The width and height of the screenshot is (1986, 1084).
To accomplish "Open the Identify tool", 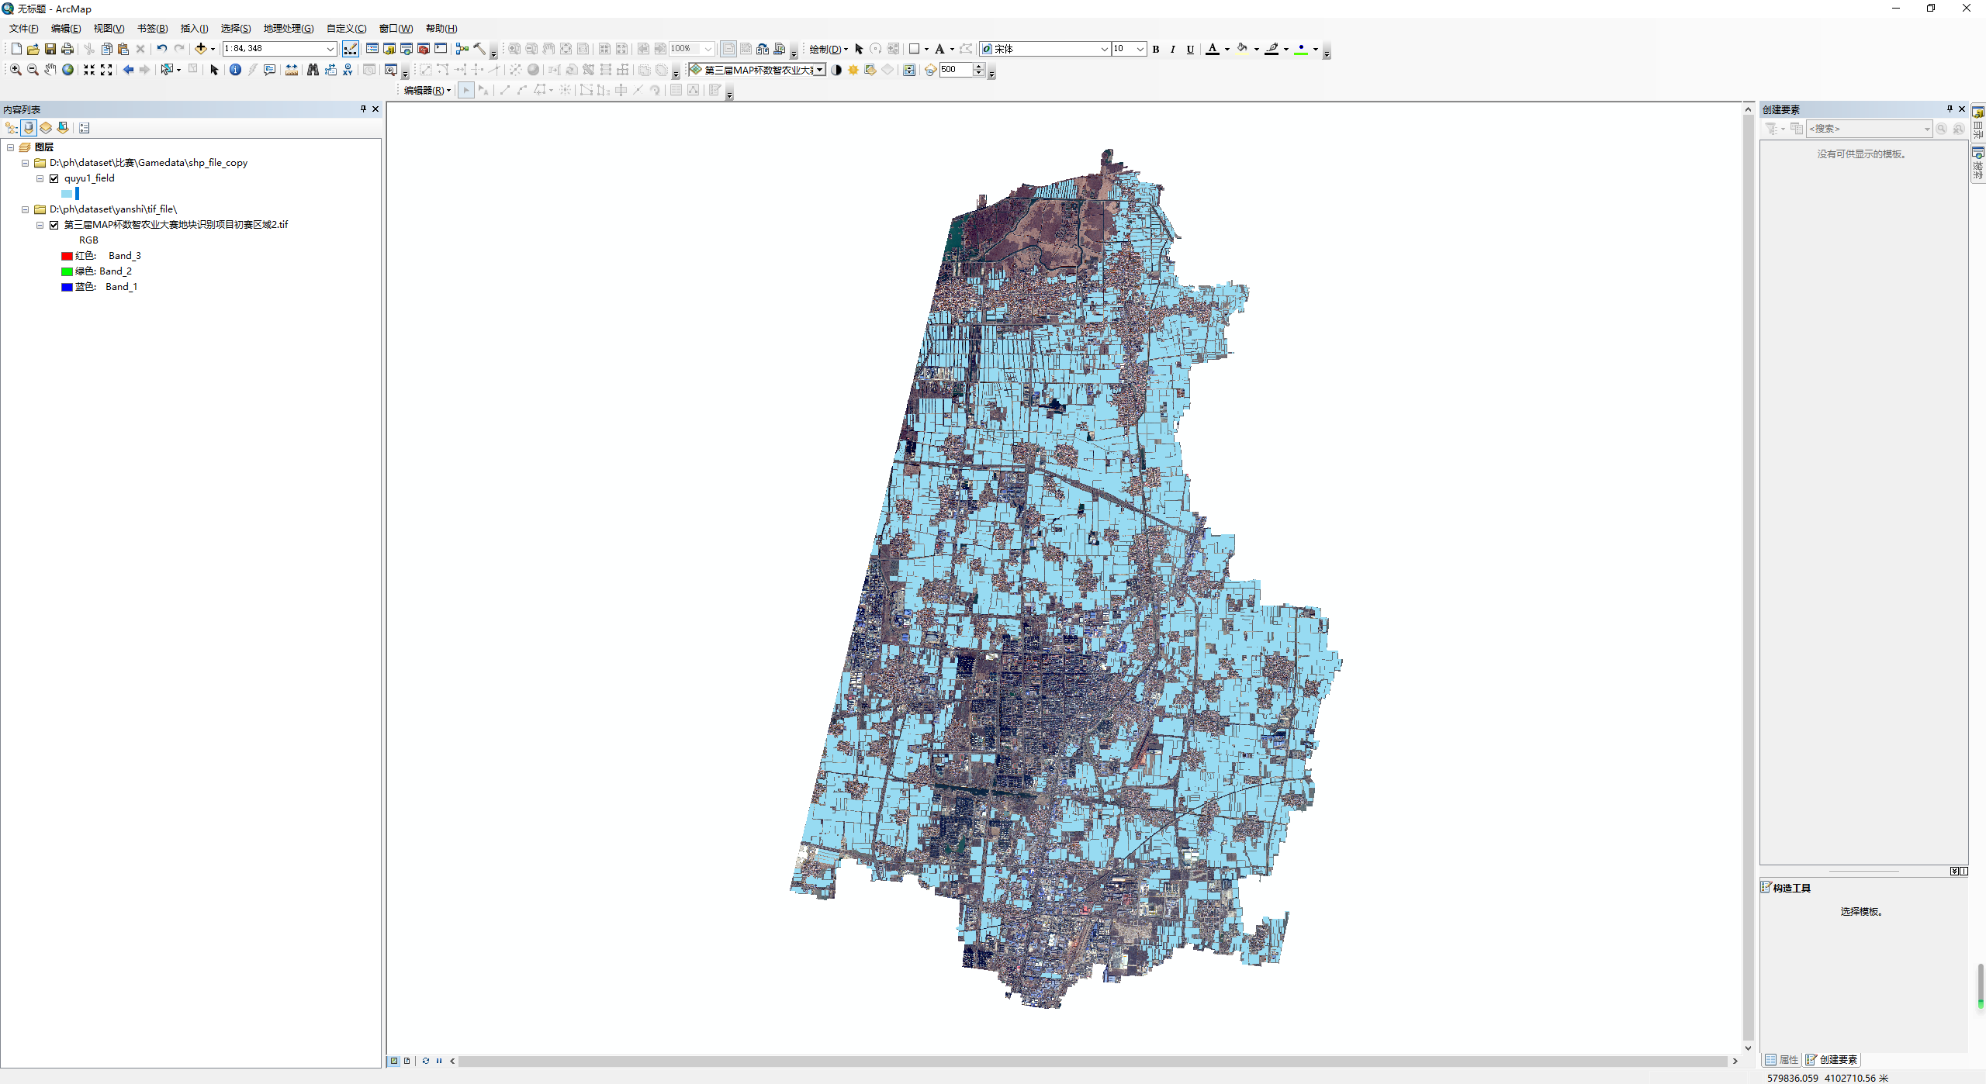I will pos(235,70).
